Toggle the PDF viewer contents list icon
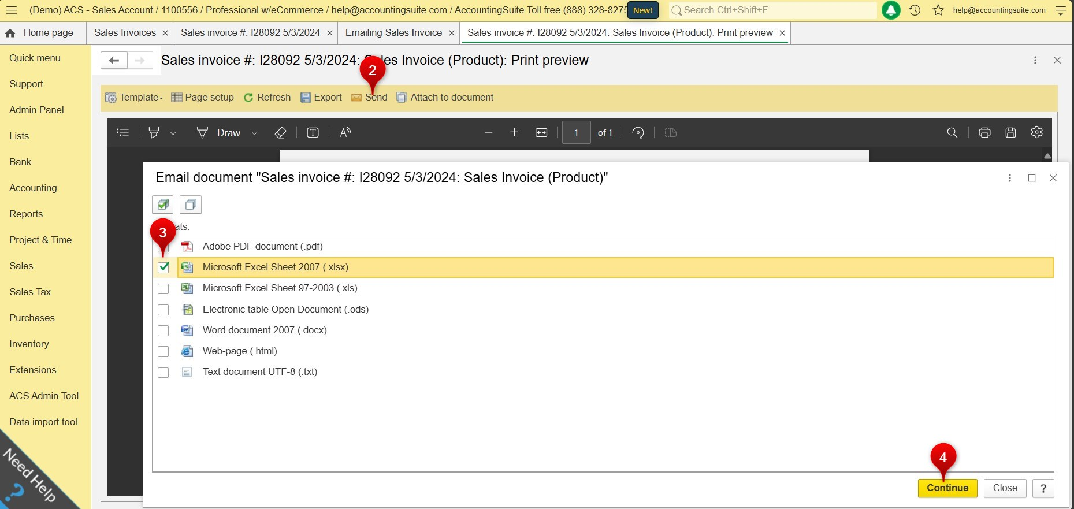 tap(122, 132)
